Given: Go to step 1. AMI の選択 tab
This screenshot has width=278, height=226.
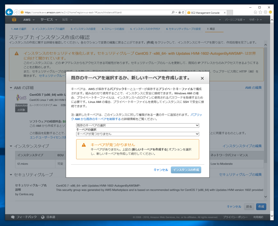Looking at the screenshot, I should 19,29.
